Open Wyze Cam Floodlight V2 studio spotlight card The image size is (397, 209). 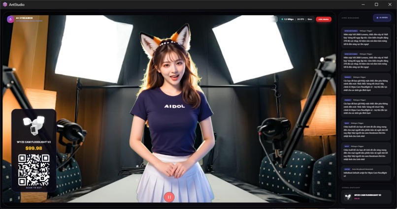[x=366, y=197]
